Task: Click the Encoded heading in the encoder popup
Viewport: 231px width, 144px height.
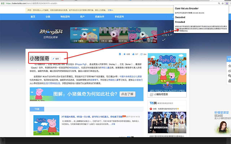Action: (180, 22)
